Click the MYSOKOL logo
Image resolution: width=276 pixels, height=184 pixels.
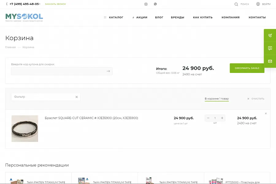tap(24, 17)
